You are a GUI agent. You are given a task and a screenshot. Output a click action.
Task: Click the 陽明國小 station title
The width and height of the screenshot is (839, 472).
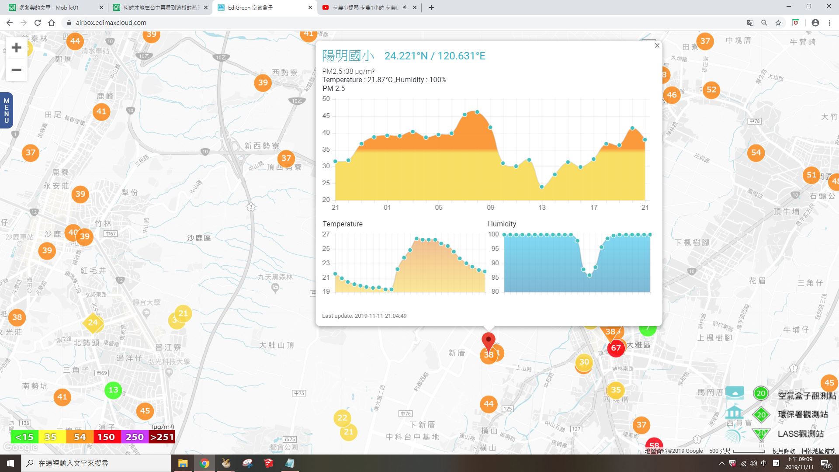tap(348, 56)
